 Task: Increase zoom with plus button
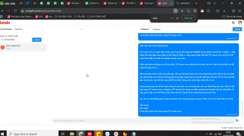[177, 18]
